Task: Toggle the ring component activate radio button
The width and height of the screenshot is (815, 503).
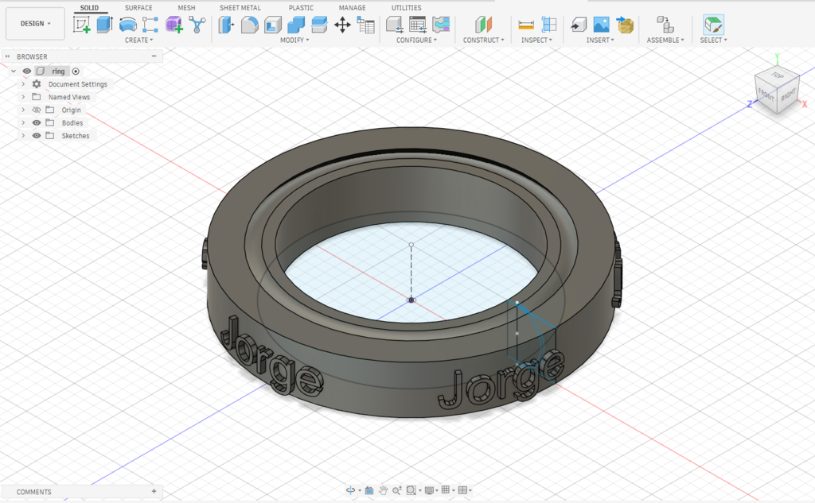Action: 76,71
